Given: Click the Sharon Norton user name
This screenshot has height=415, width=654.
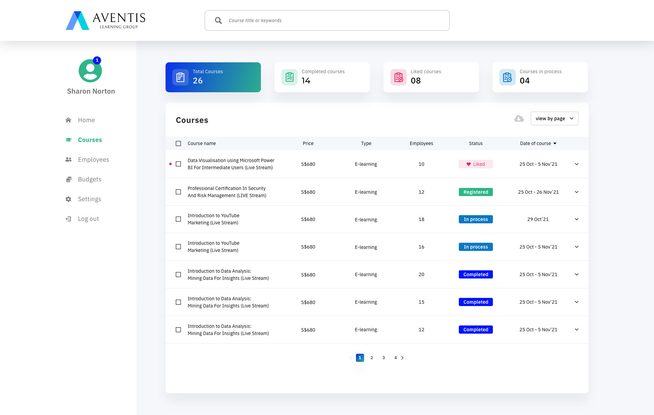Looking at the screenshot, I should (91, 91).
